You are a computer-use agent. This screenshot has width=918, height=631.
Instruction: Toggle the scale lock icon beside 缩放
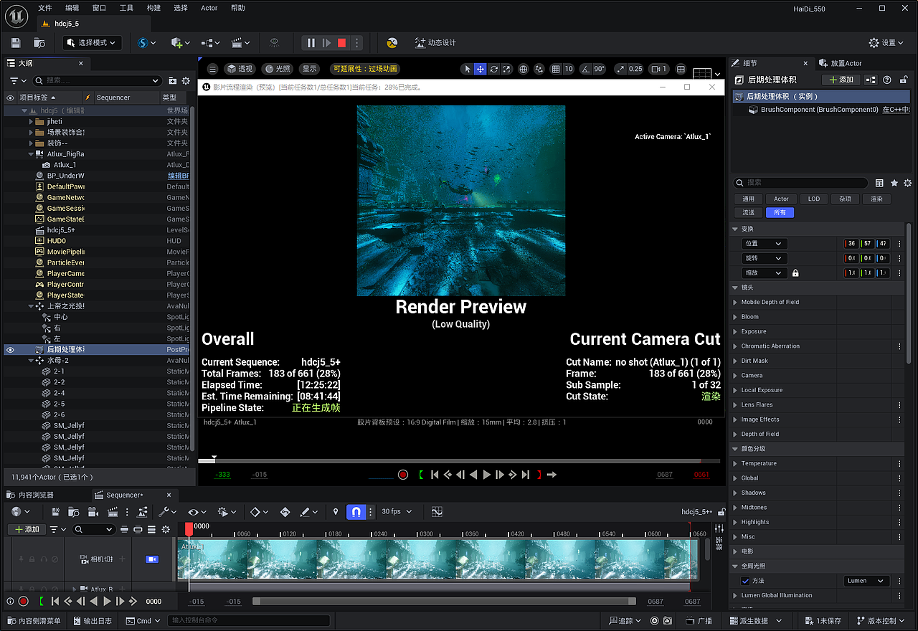(x=795, y=273)
